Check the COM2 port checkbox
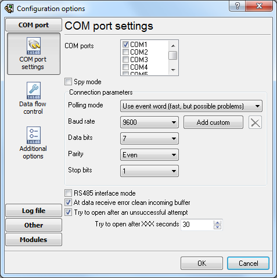 (125, 52)
